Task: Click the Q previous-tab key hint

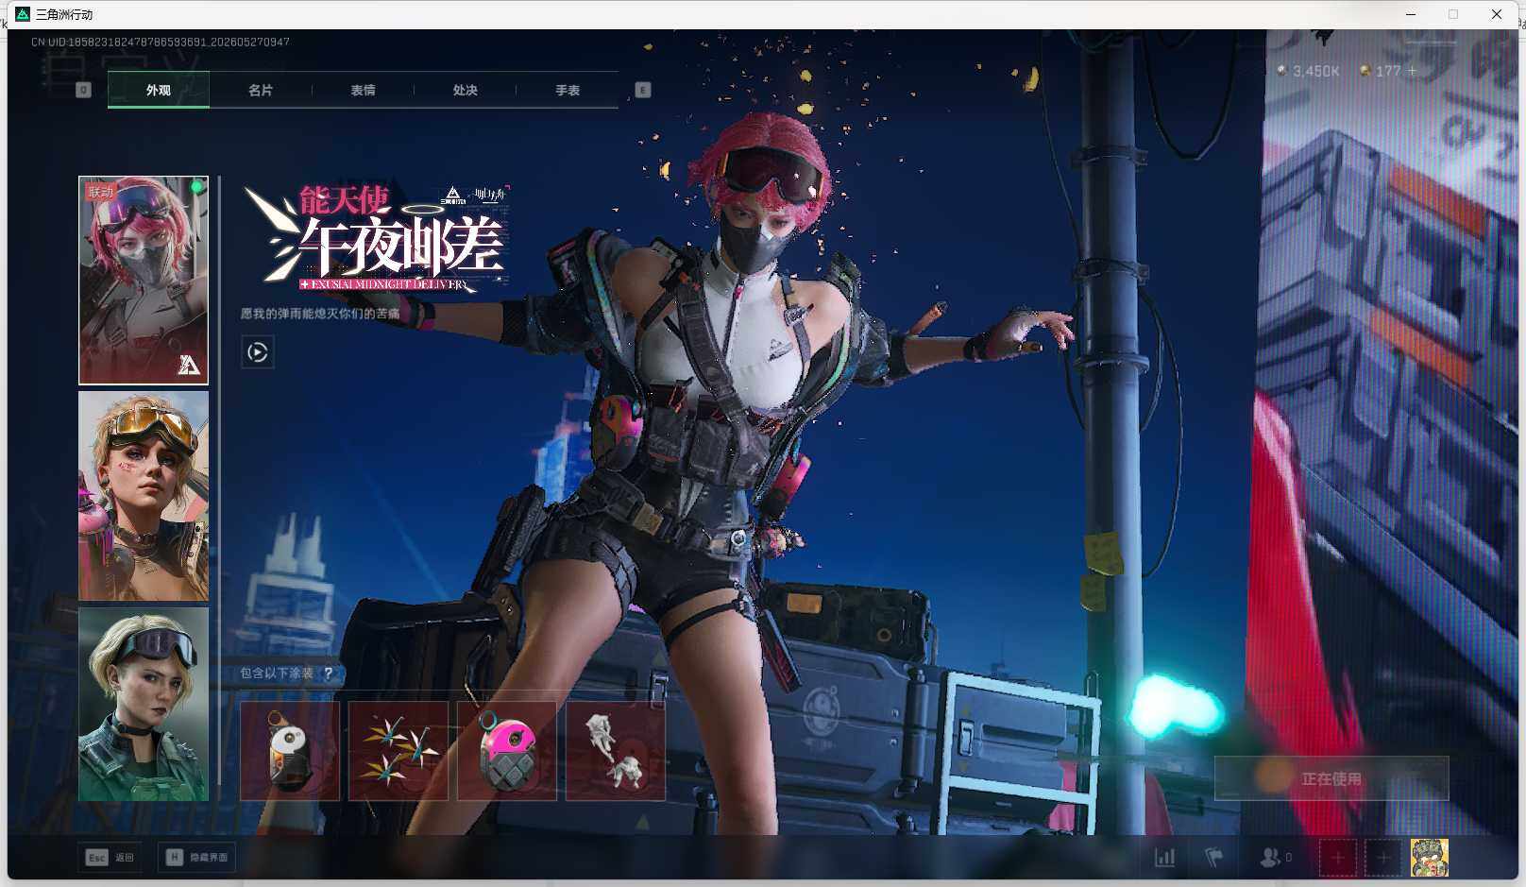Action: tap(83, 90)
